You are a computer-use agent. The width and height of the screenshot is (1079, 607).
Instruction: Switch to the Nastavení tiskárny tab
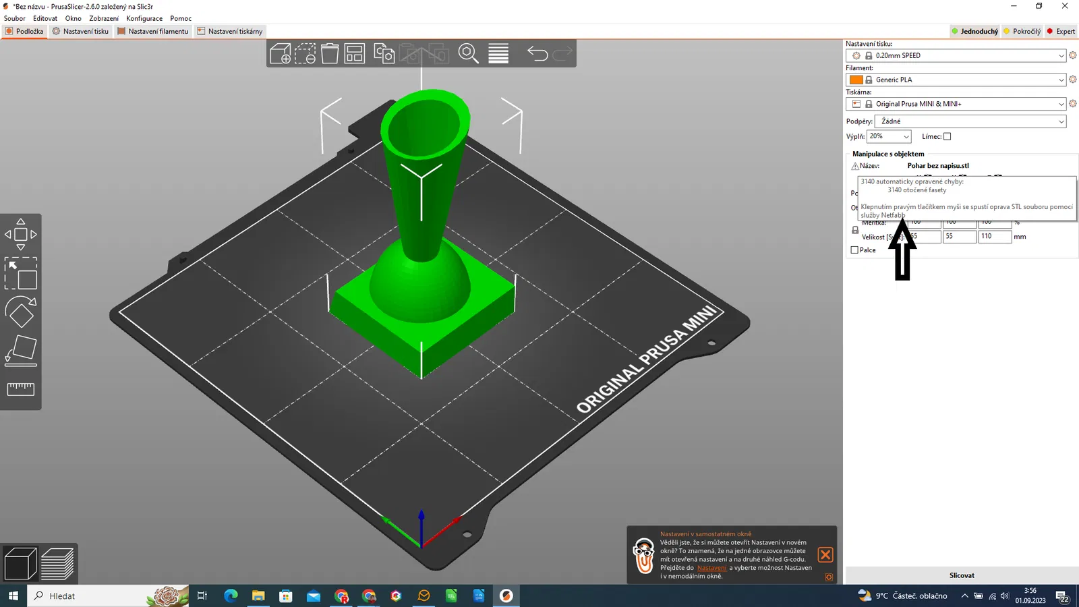[230, 31]
